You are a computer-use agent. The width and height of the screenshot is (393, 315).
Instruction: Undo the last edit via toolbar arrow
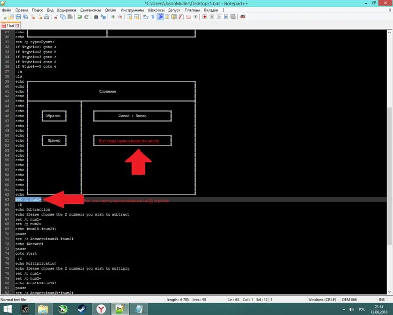pyautogui.click(x=79, y=17)
